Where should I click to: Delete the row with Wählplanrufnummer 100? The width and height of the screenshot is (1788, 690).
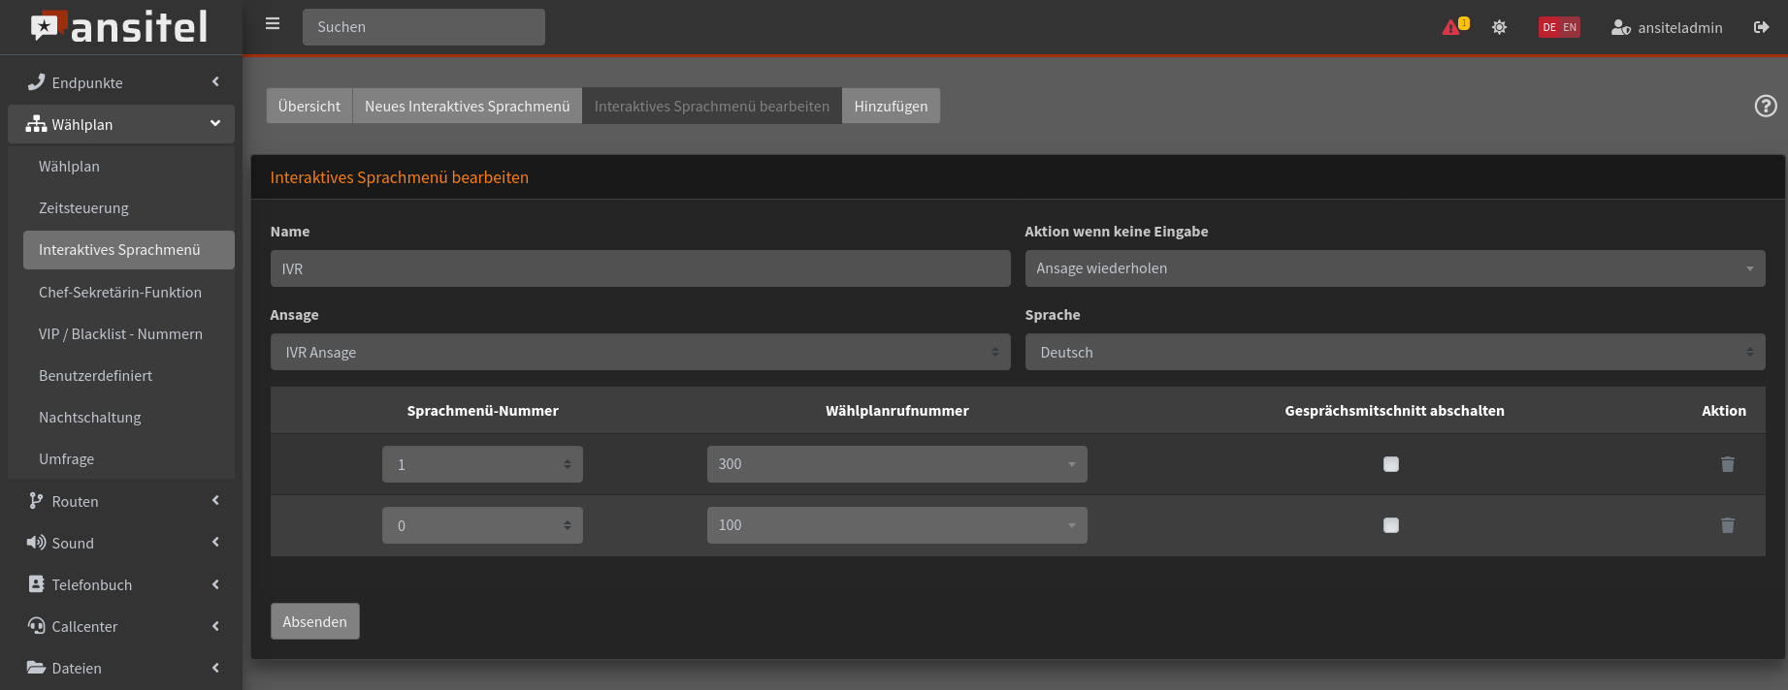coord(1727,525)
